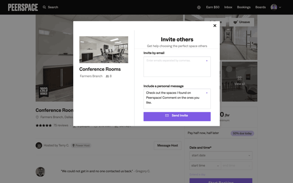Click host Terry C. avatar

coord(39,145)
